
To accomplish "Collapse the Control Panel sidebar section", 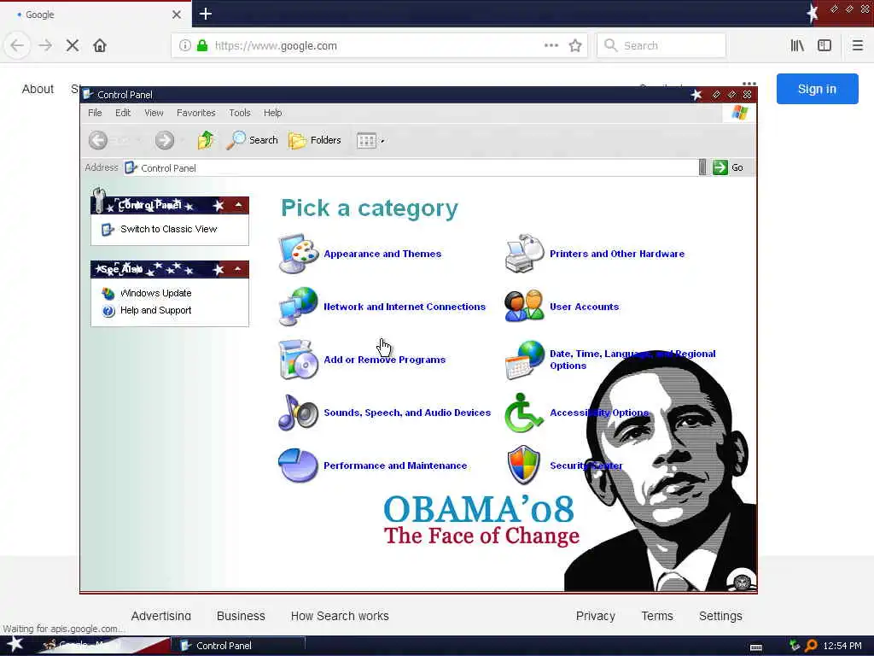I will pyautogui.click(x=239, y=205).
